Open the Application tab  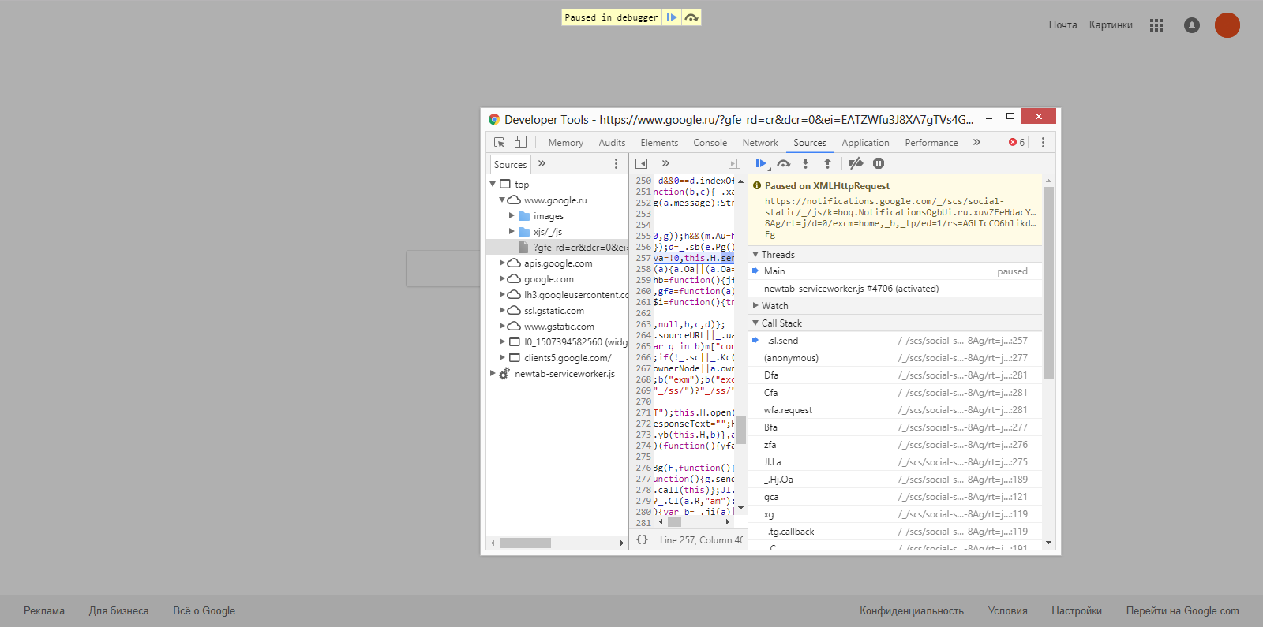click(x=865, y=143)
